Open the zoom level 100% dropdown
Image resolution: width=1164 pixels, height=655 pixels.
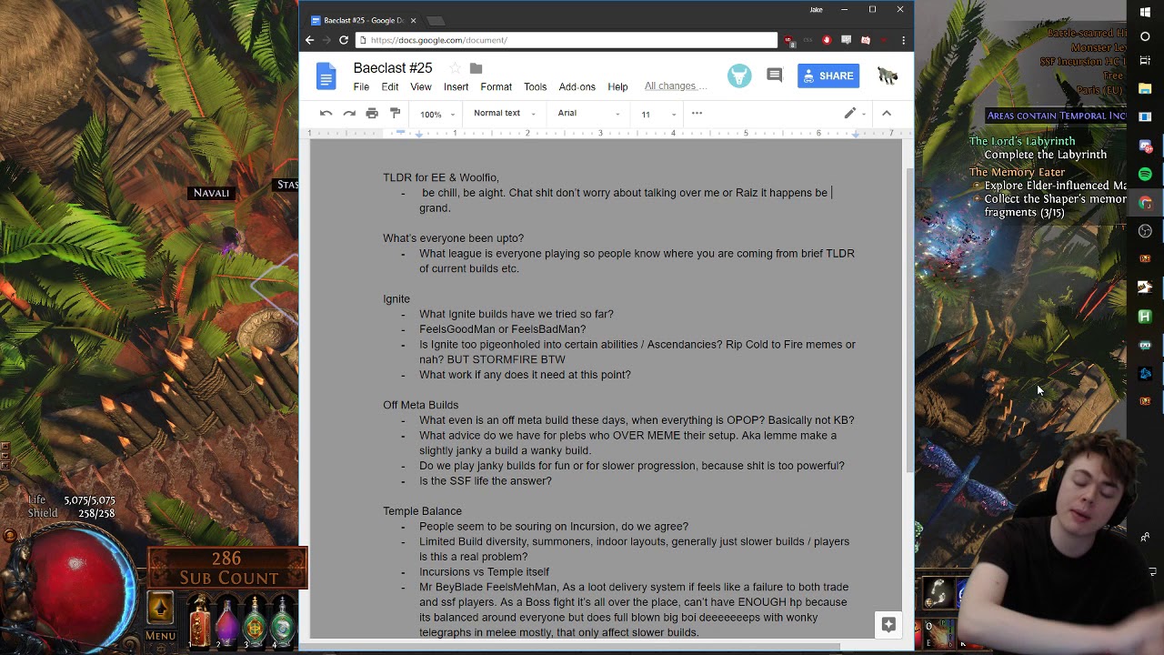coord(436,114)
